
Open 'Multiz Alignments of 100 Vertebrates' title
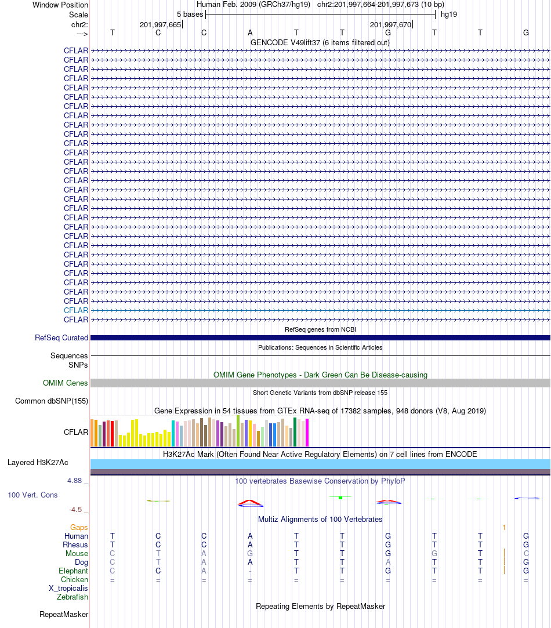tap(320, 520)
